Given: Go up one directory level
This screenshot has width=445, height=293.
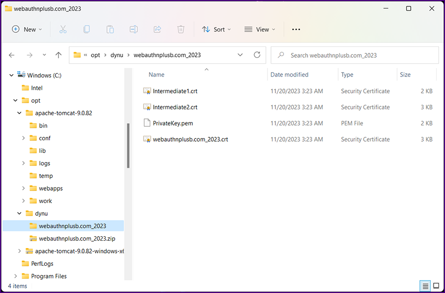Looking at the screenshot, I should pyautogui.click(x=58, y=55).
